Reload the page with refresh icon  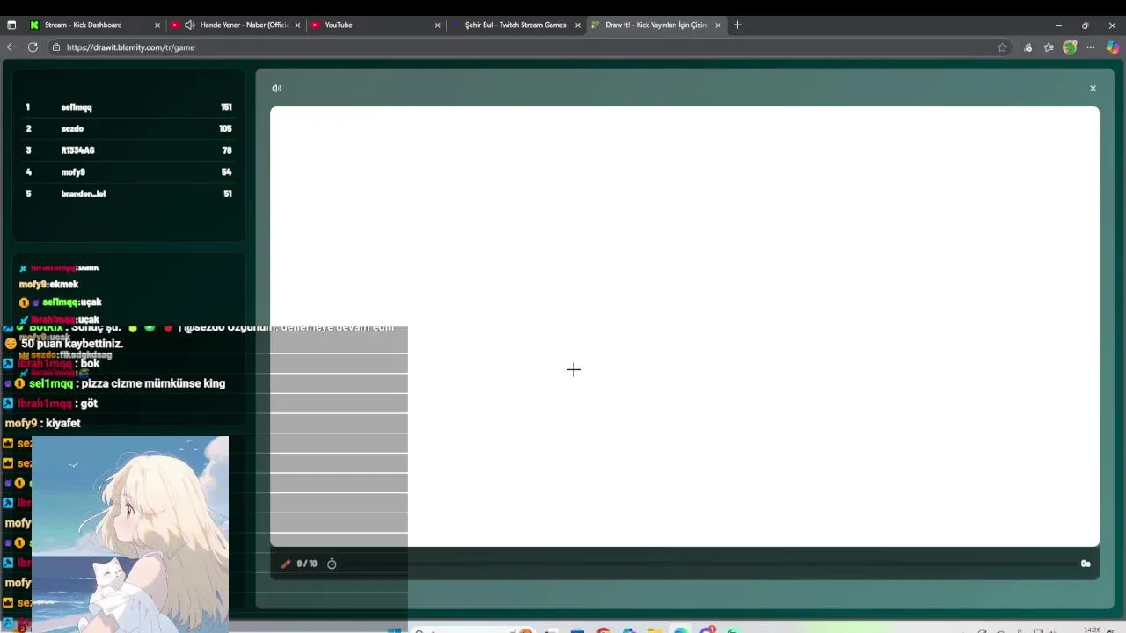pos(33,47)
